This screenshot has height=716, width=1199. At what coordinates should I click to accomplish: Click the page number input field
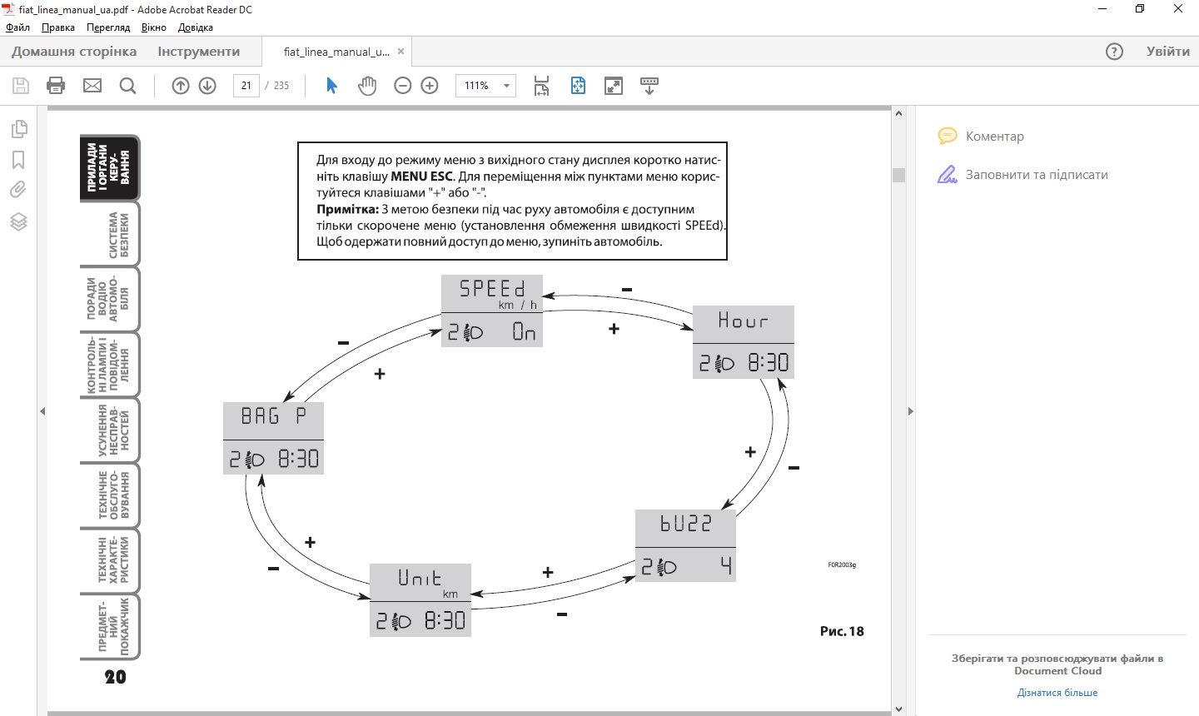pos(246,86)
